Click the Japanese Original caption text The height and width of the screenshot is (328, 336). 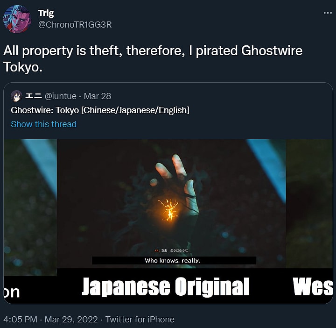[x=166, y=286]
